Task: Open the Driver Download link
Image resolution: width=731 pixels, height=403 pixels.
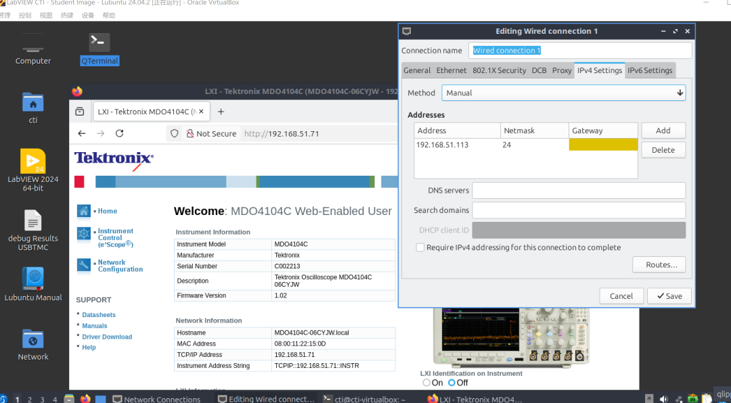Action: (x=107, y=336)
